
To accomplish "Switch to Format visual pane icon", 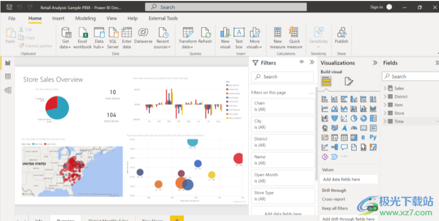I will pos(348,81).
